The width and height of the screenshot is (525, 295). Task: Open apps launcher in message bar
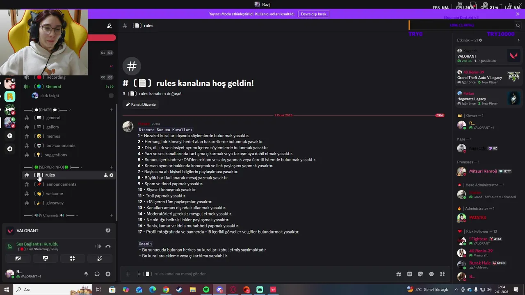pyautogui.click(x=443, y=274)
